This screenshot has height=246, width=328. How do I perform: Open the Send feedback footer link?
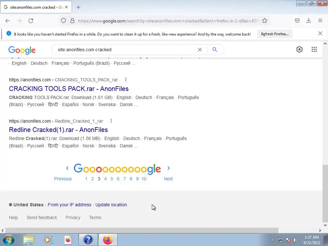[42, 217]
